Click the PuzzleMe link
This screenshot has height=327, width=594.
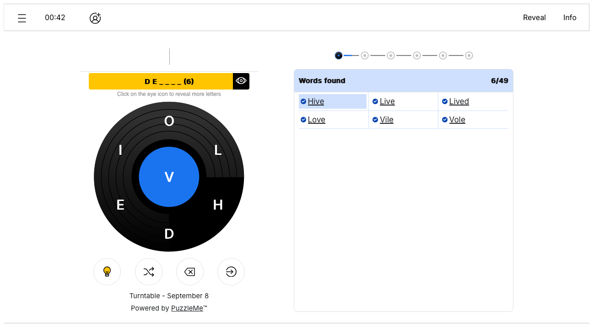187,308
